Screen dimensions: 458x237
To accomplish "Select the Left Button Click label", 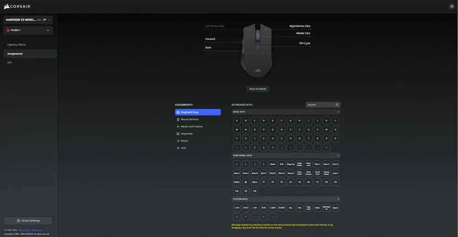I will pos(215,26).
